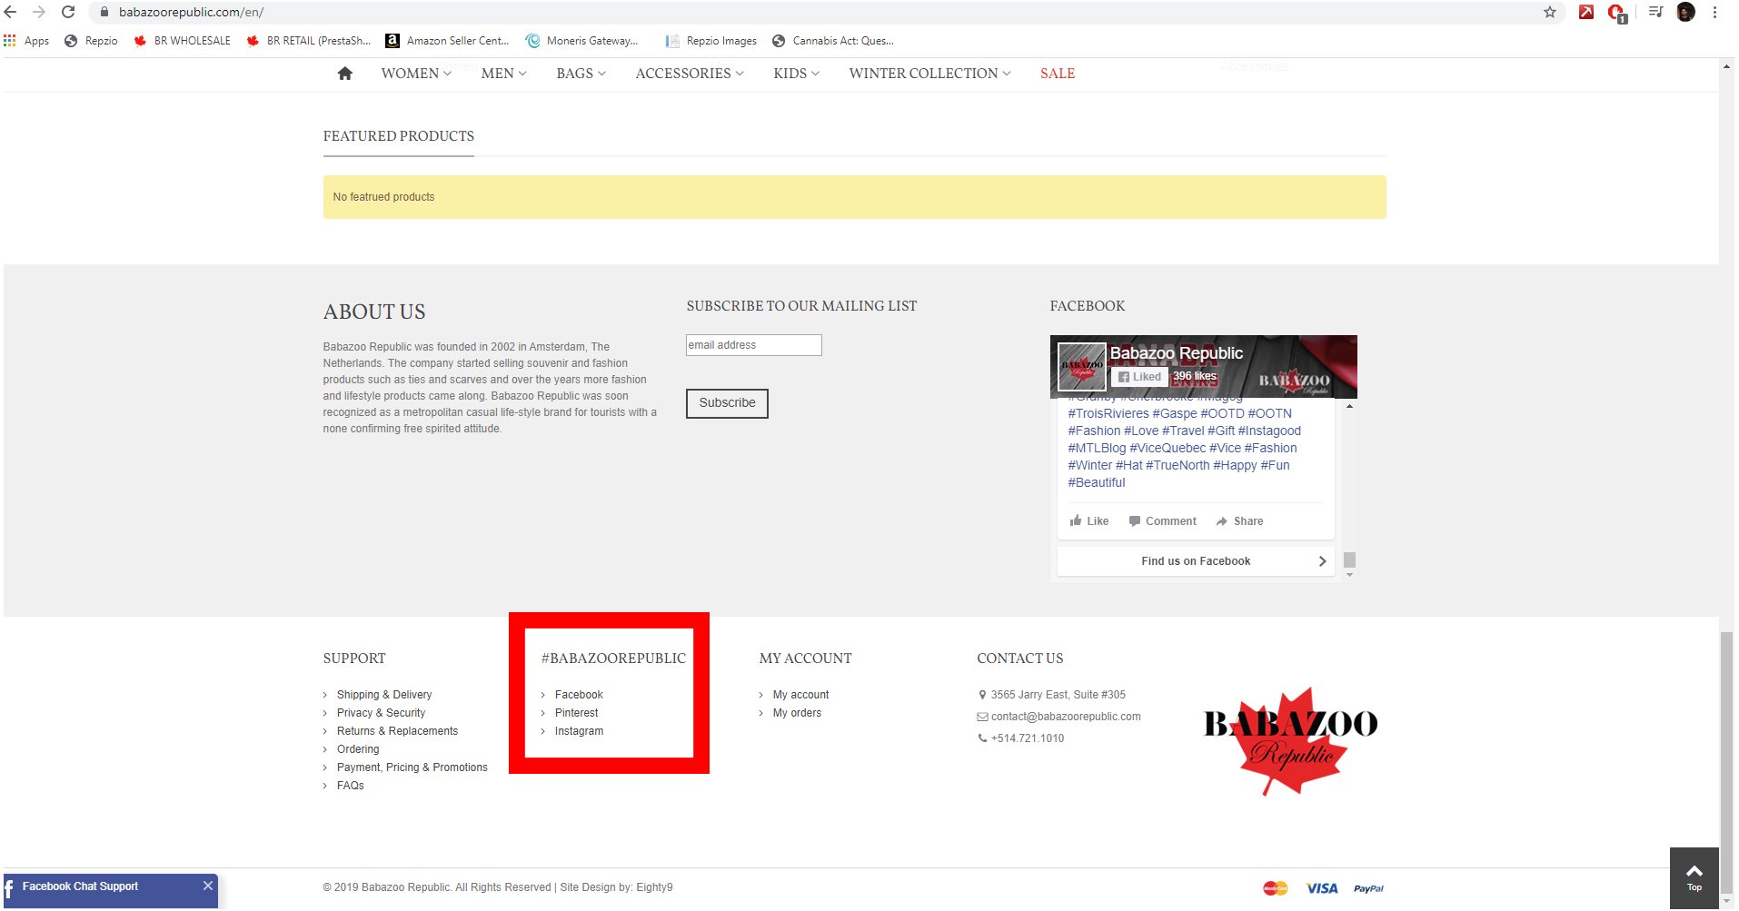Expand the KIDS menu
The height and width of the screenshot is (911, 1739).
point(797,74)
